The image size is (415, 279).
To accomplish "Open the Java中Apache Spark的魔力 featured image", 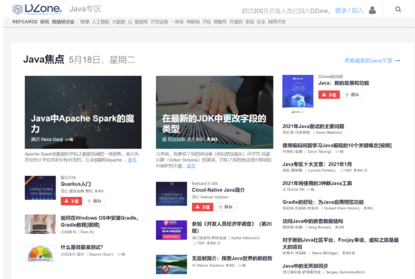I will pyautogui.click(x=83, y=112).
